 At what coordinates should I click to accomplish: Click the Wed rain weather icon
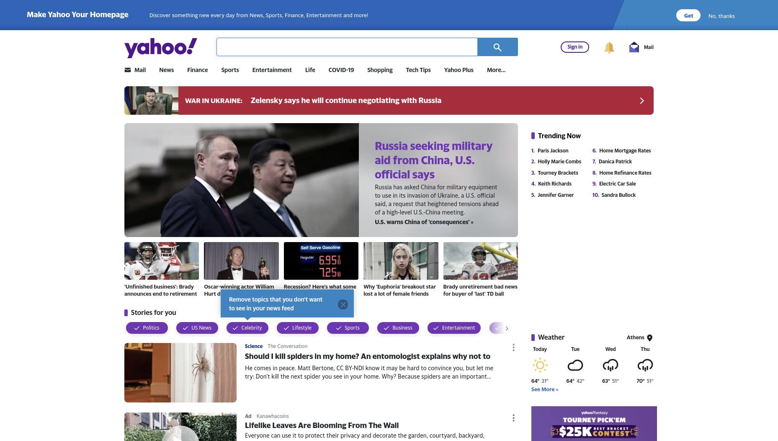pos(610,366)
